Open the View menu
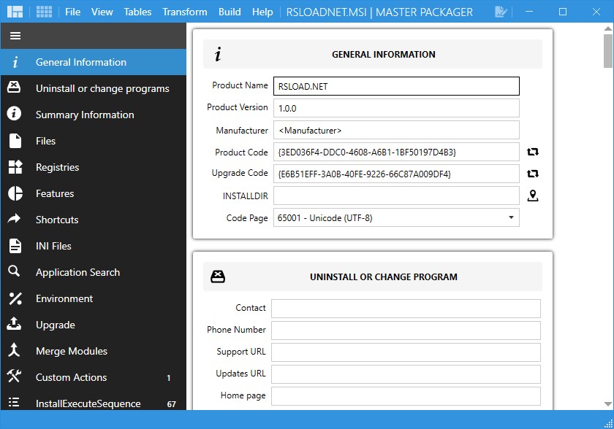This screenshot has height=429, width=614. (x=102, y=12)
